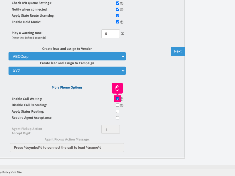235x176 pixels.
Task: Open help icon for Enable Hold Music
Action: point(122,22)
